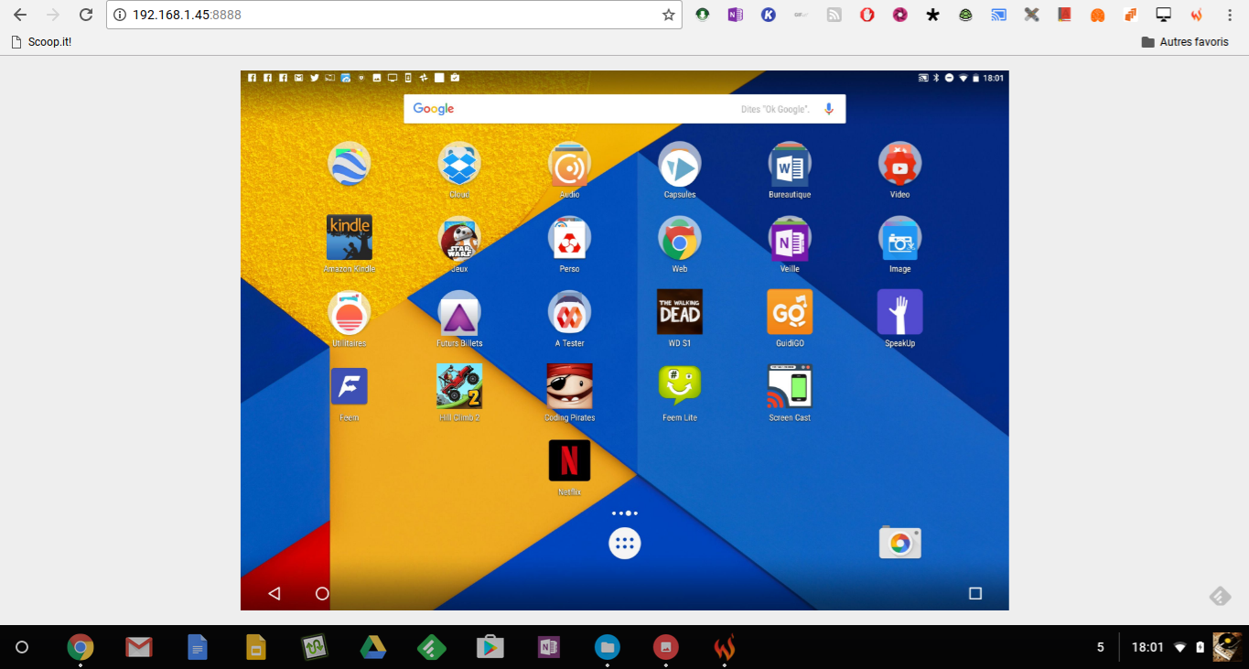Tap the Android back navigation button
Screen dimensions: 1249x669
274,594
